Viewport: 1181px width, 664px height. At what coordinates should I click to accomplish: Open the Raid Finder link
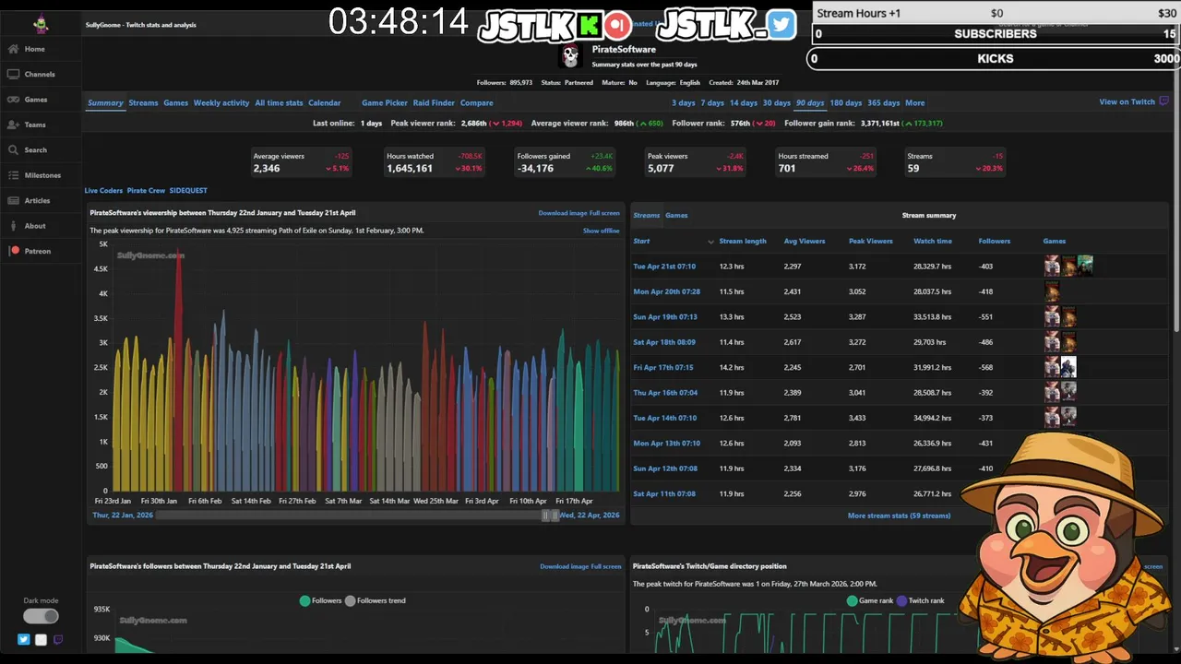point(434,102)
